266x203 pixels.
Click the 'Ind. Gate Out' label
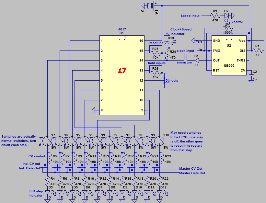29,168
